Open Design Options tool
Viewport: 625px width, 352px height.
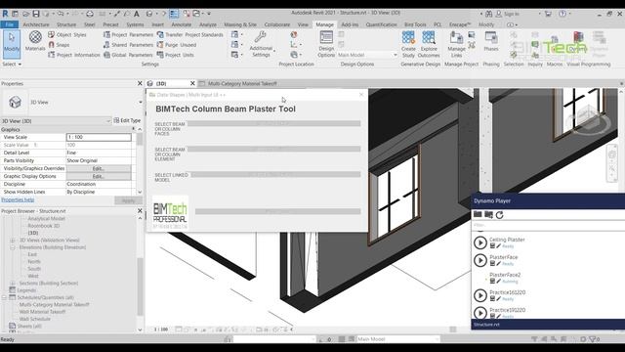click(326, 44)
